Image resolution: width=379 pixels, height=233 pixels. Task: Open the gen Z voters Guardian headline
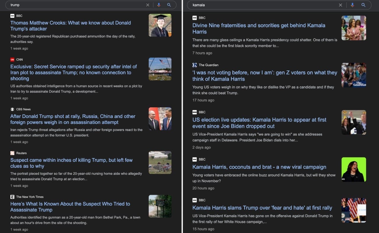(x=265, y=76)
